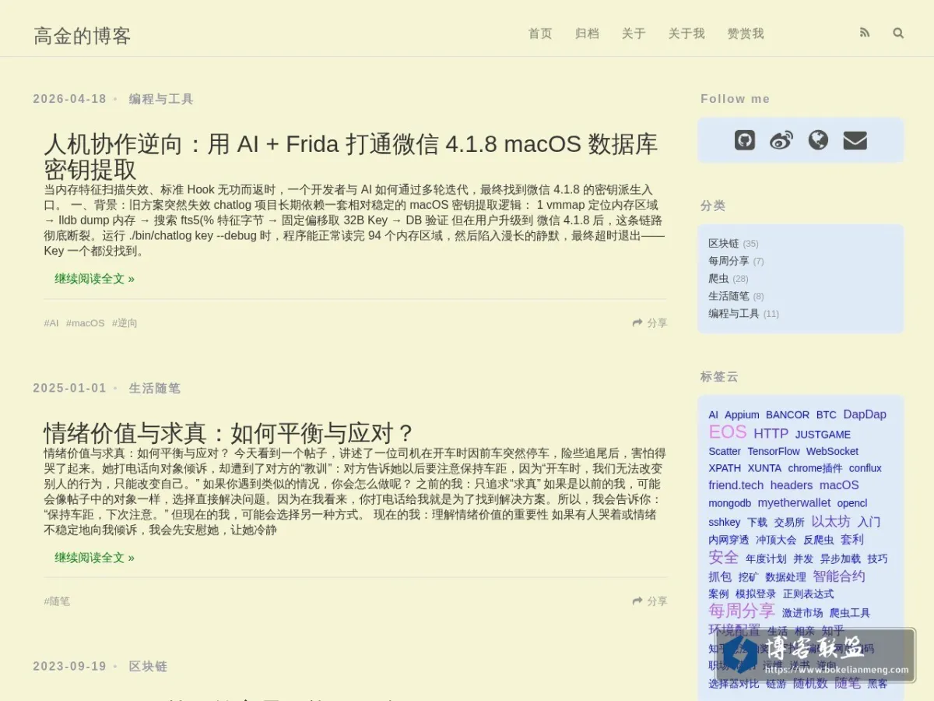Click the JUSTGAME tag
Screen dimensions: 934x701
tap(823, 435)
